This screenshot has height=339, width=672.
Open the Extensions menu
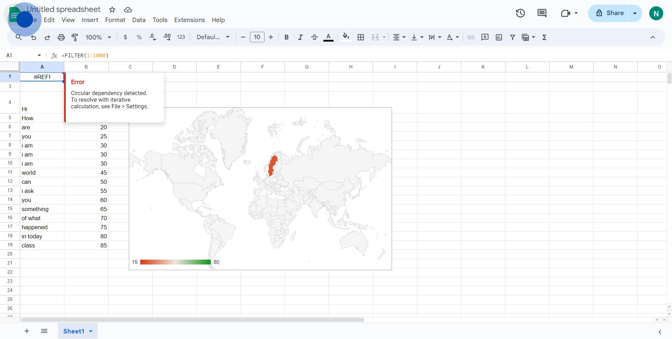(x=189, y=20)
